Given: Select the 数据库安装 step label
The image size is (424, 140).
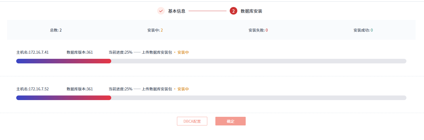Looking at the screenshot, I should pyautogui.click(x=251, y=11).
